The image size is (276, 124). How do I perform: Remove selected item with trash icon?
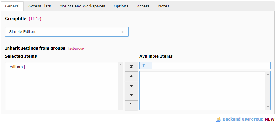pos(131,105)
